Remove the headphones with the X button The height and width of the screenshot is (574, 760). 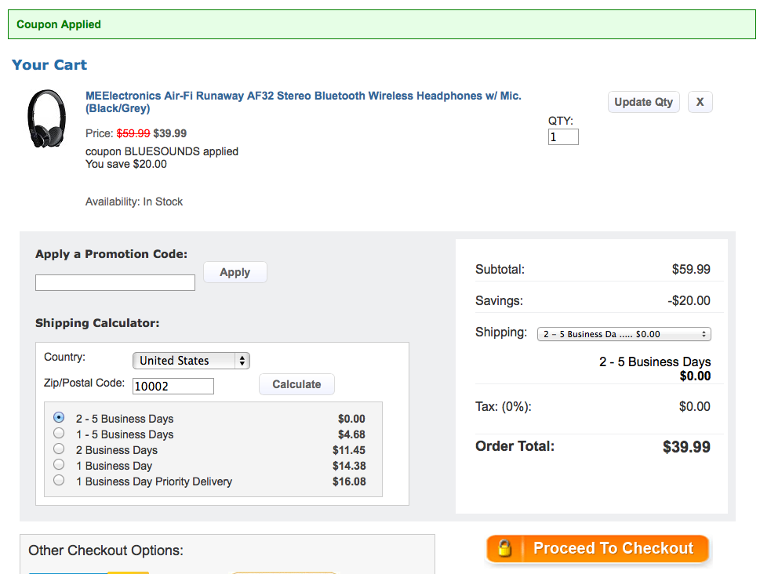pyautogui.click(x=700, y=102)
